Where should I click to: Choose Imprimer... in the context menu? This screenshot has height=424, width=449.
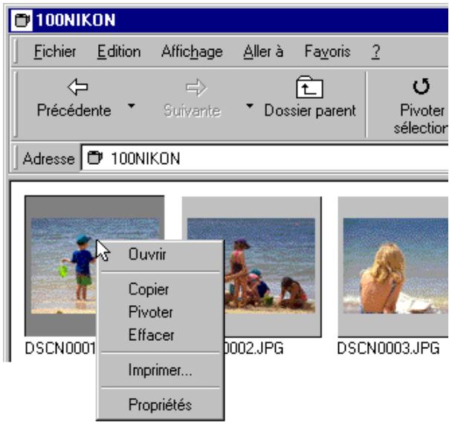(160, 371)
